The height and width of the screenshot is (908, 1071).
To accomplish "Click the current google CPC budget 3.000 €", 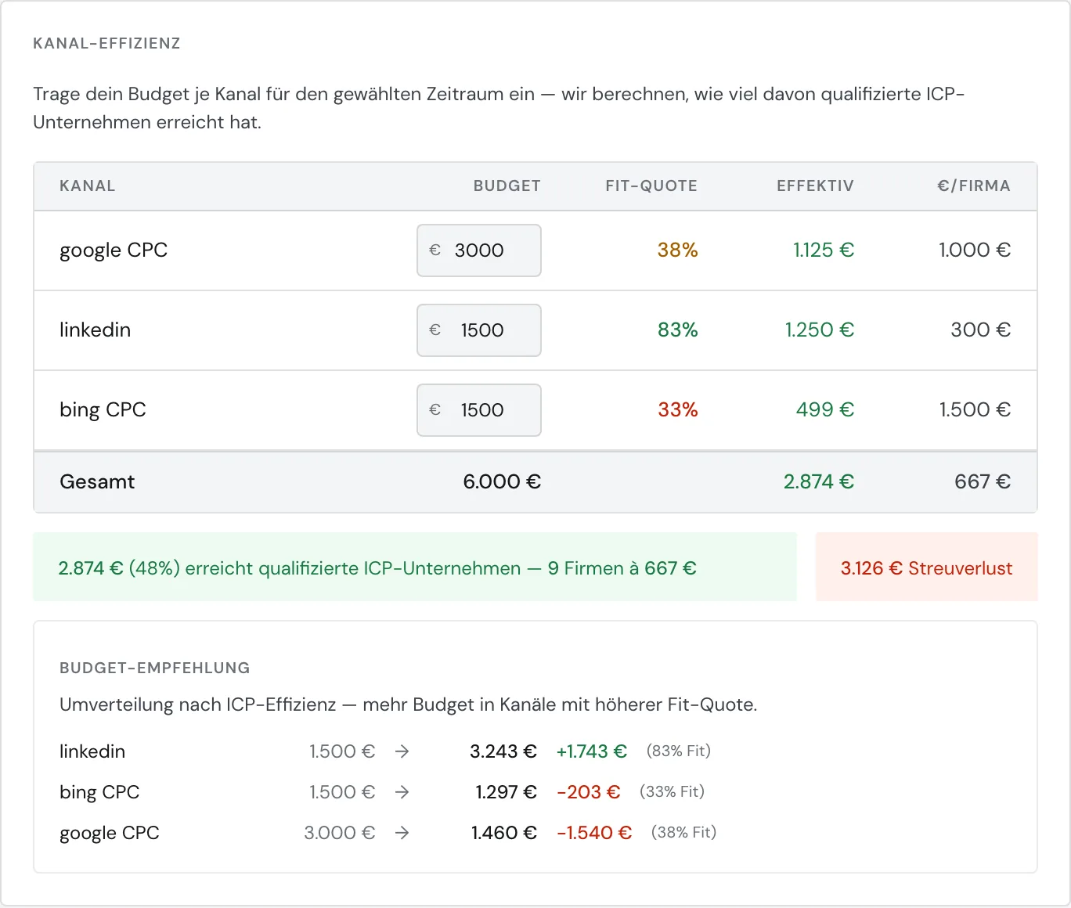I will tap(340, 833).
